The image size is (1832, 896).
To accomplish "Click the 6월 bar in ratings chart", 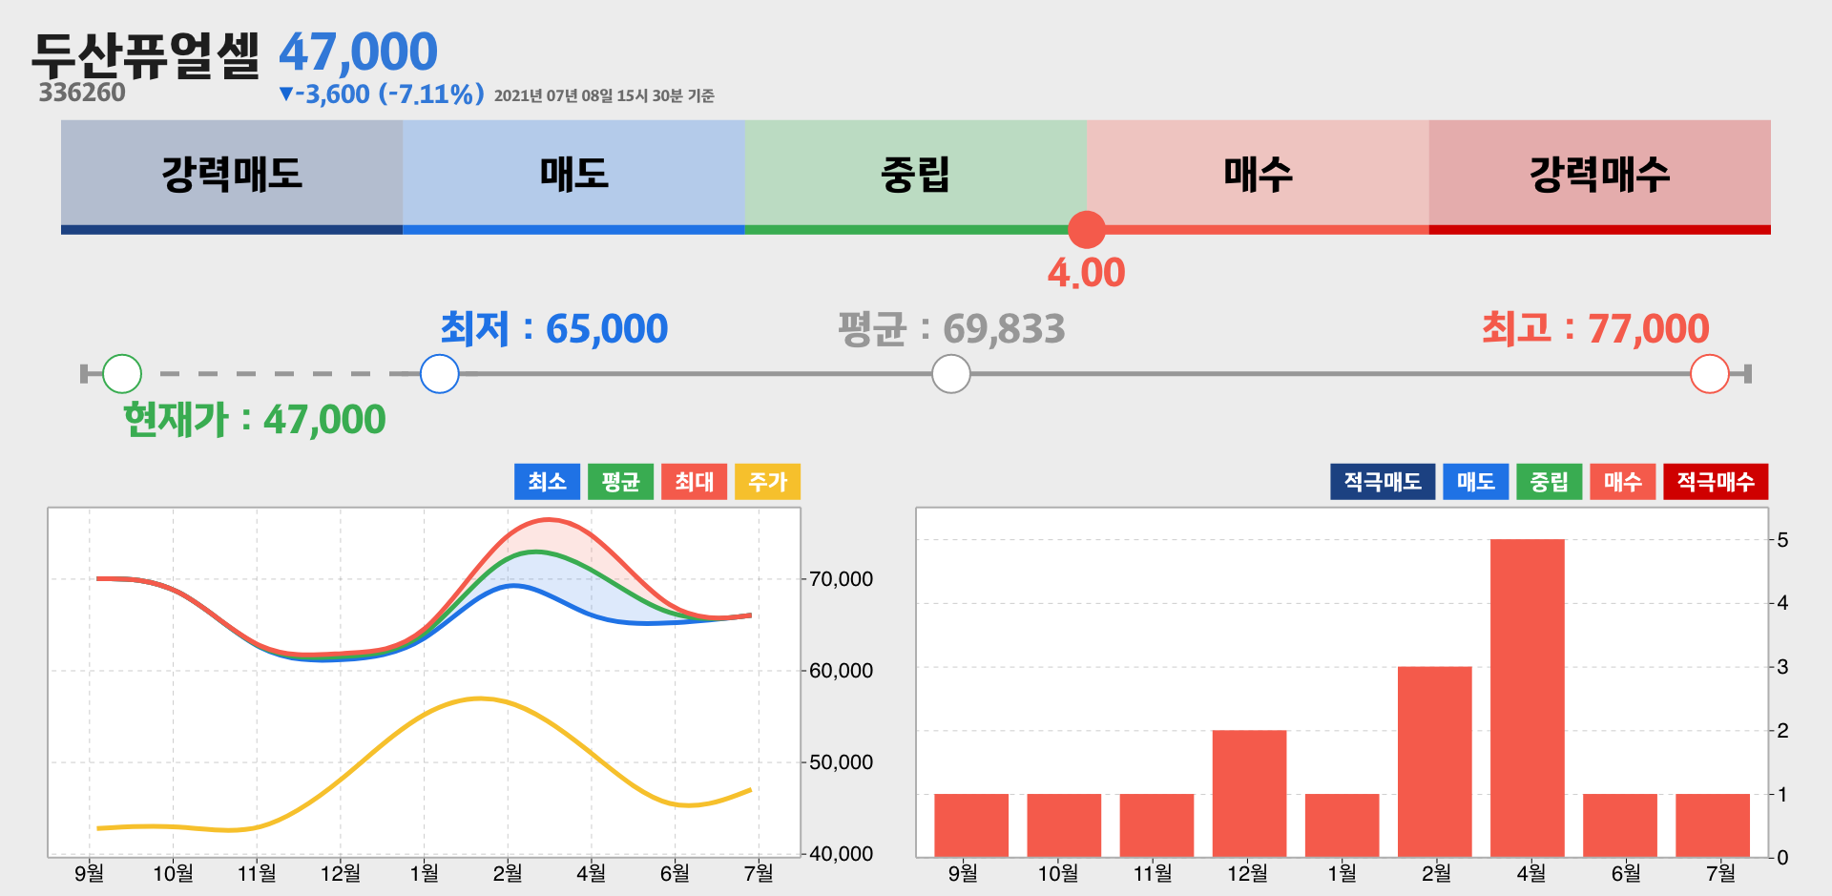I will click(x=1620, y=825).
